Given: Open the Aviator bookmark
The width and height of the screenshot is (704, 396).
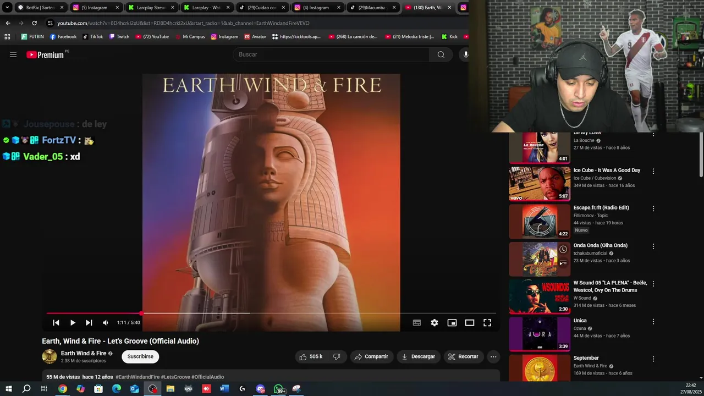Looking at the screenshot, I should [255, 37].
